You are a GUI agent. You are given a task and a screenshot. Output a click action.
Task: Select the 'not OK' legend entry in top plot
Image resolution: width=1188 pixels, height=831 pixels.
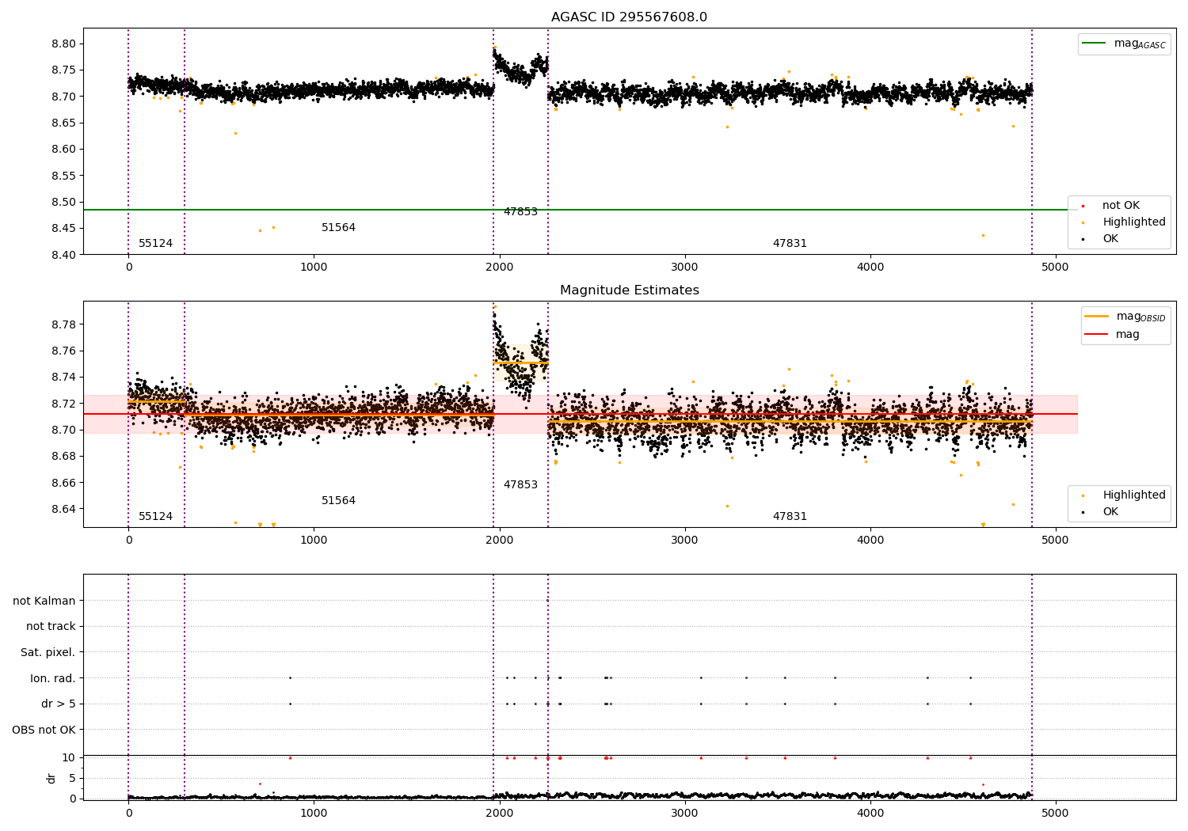[x=1121, y=206]
